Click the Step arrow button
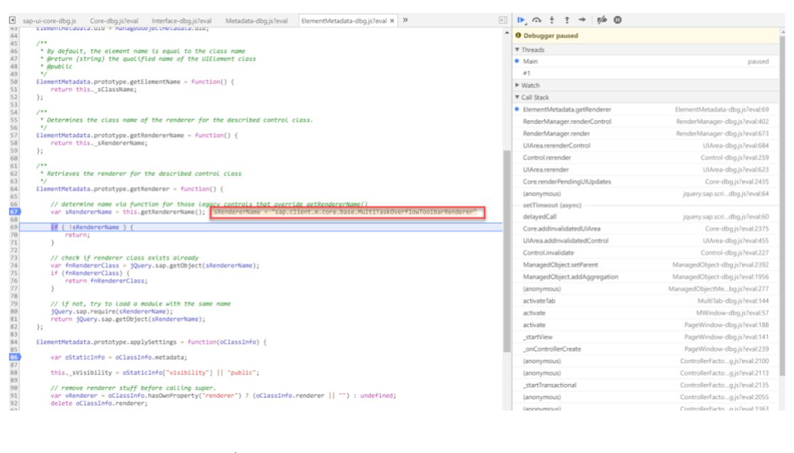Image resolution: width=794 pixels, height=453 pixels. (582, 19)
